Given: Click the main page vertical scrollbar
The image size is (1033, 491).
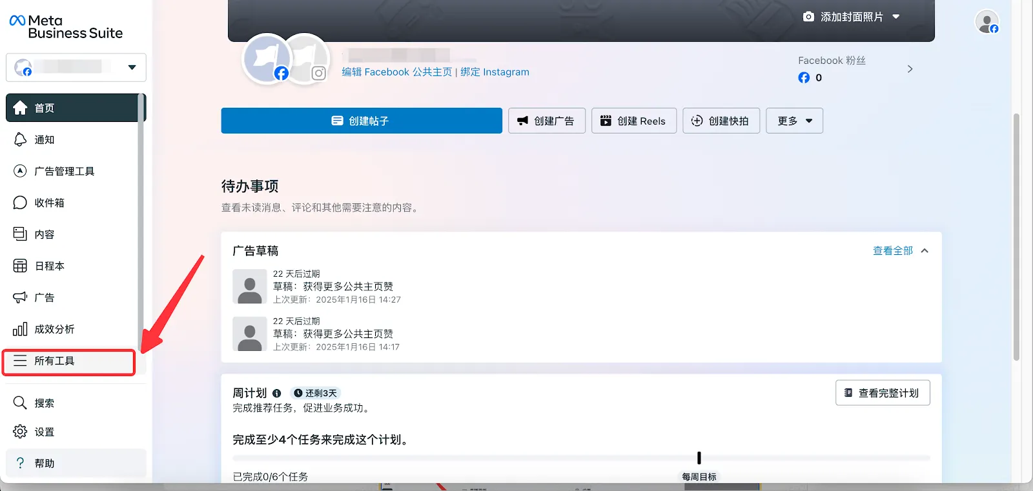Looking at the screenshot, I should click(1016, 237).
